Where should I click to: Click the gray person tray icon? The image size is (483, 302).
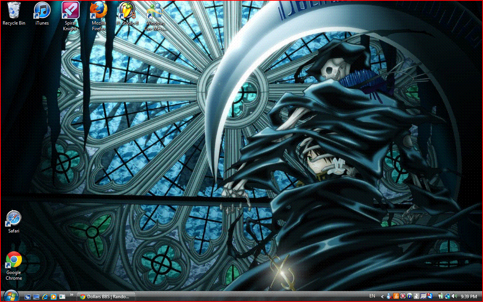417,296
